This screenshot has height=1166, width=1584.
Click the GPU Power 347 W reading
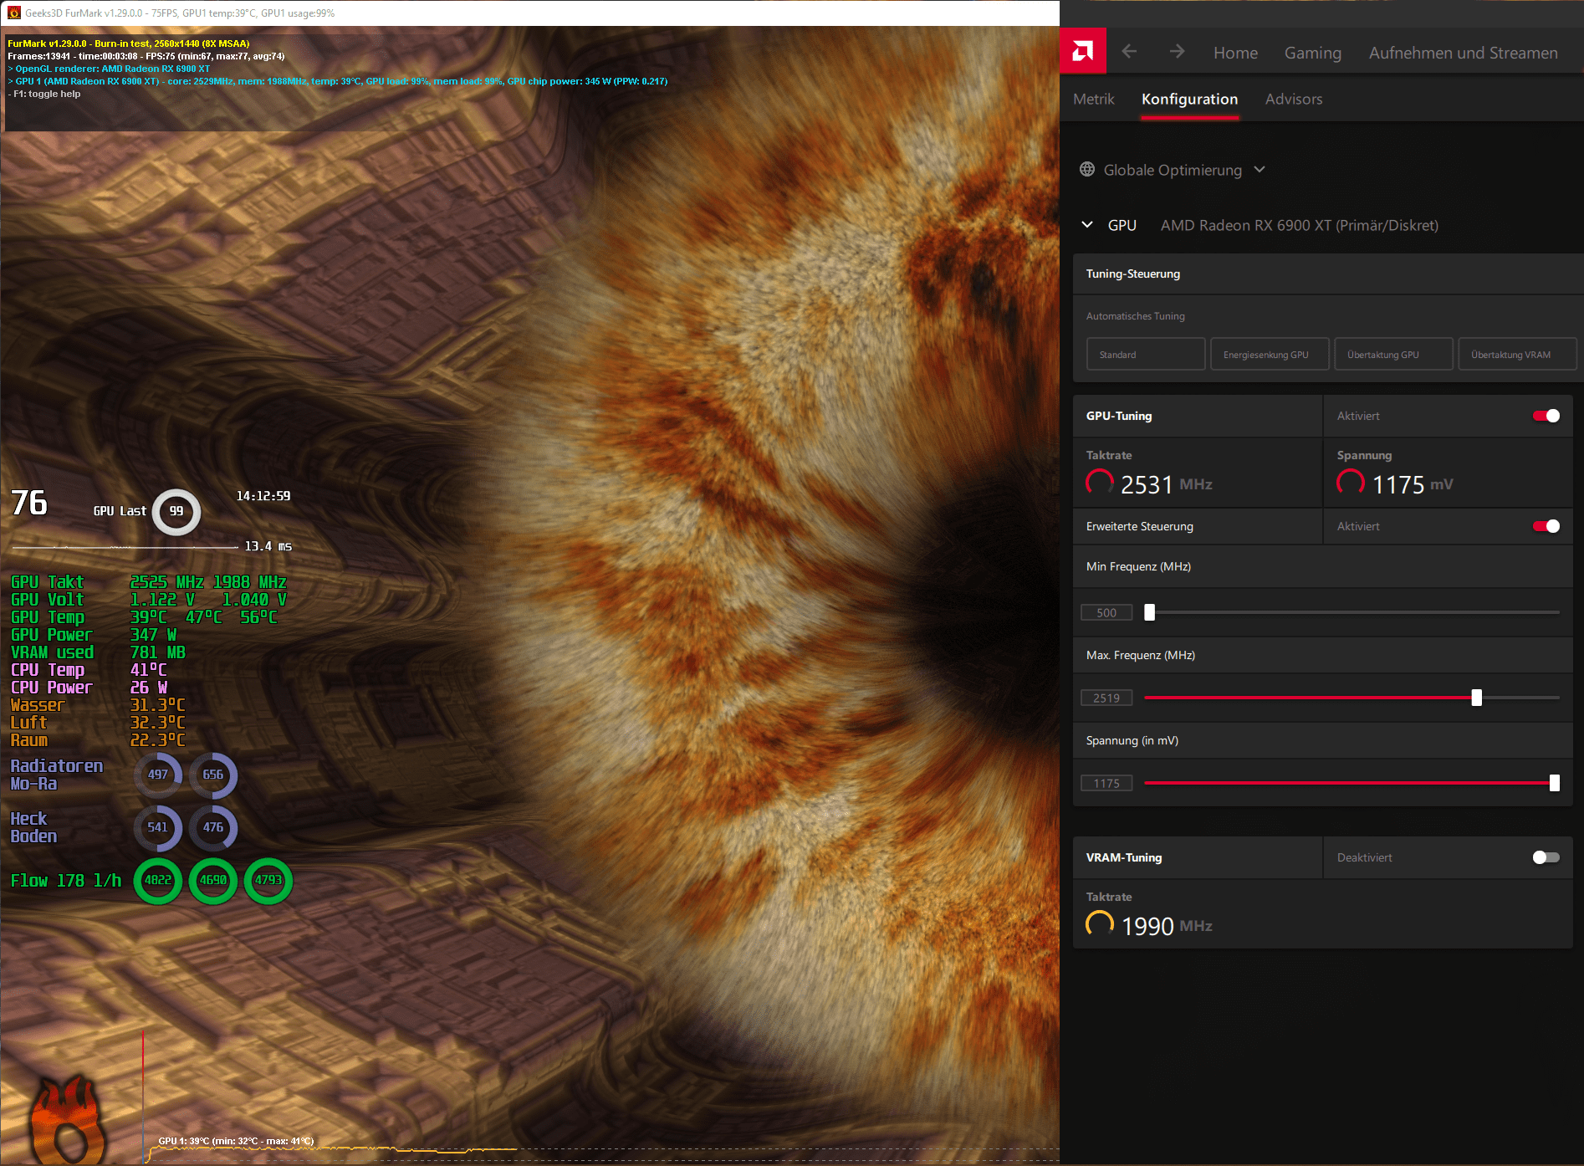[x=93, y=635]
